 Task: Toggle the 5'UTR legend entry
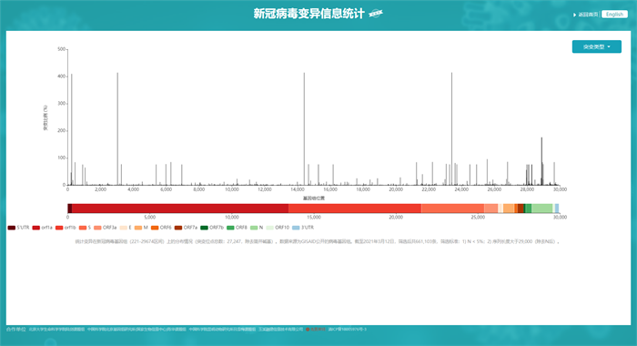click(19, 228)
